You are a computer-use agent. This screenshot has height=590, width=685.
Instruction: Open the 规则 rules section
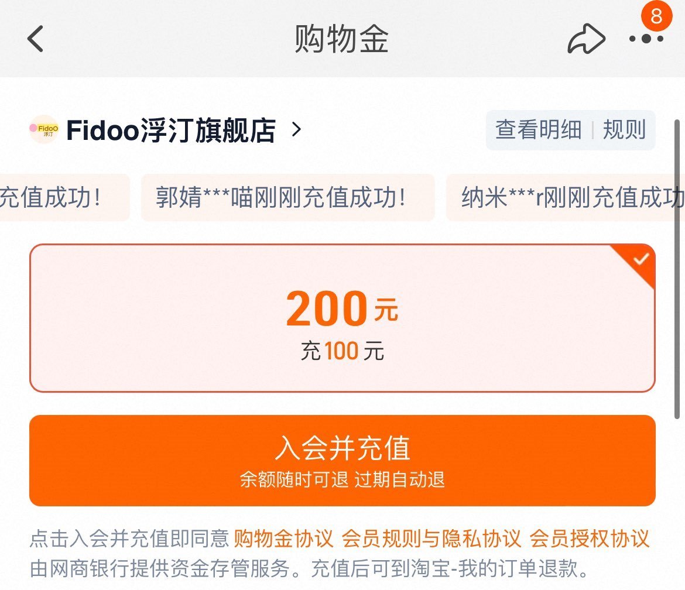[624, 130]
